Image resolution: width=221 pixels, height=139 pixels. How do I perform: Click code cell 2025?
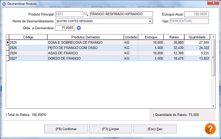(28, 42)
